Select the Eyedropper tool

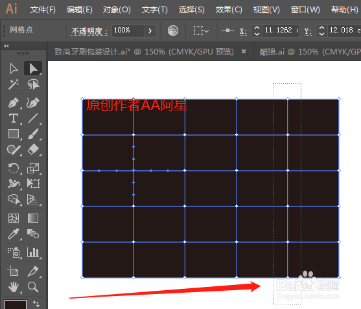point(14,234)
